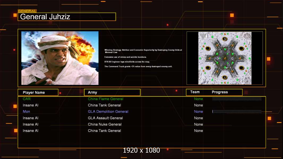
Task: Click the General Juhziz title box
Action: pyautogui.click(x=67, y=17)
